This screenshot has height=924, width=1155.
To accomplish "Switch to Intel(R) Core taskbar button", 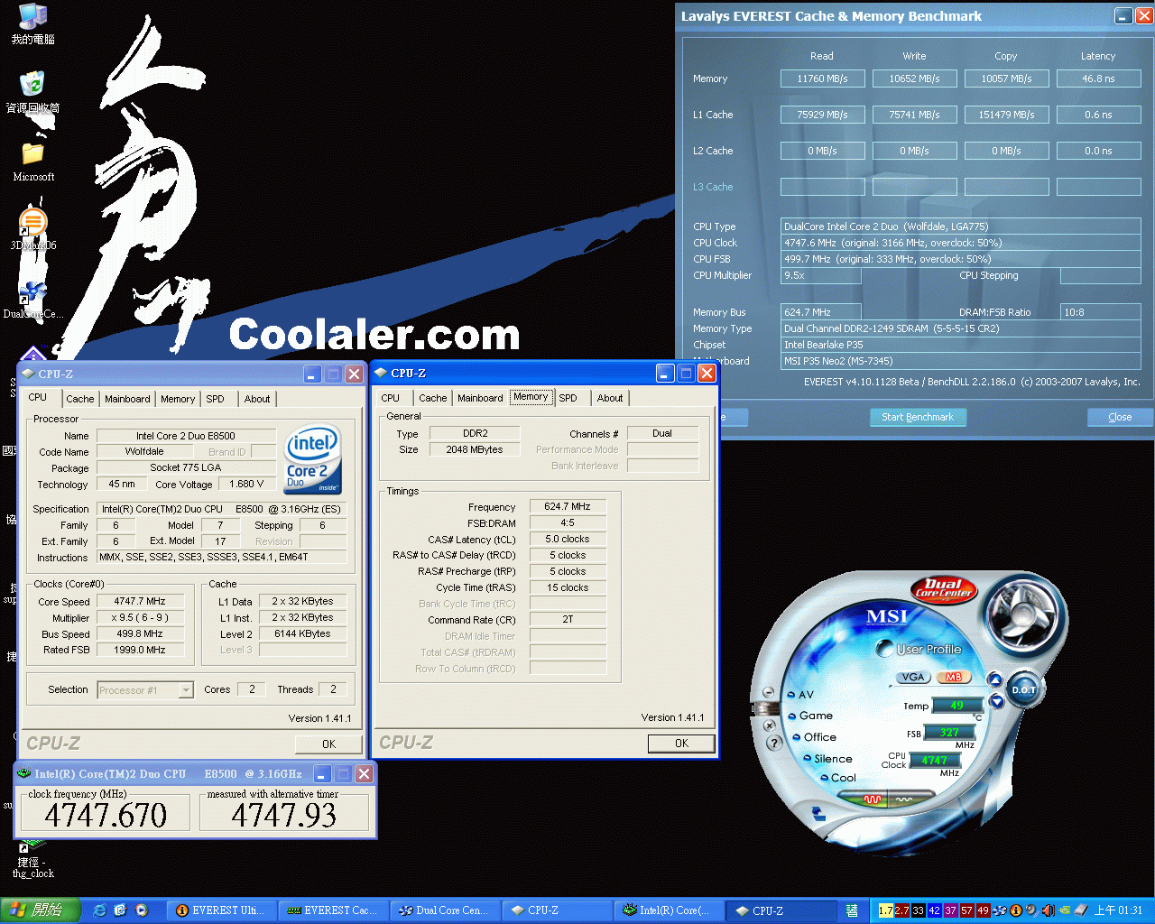I will [x=670, y=910].
